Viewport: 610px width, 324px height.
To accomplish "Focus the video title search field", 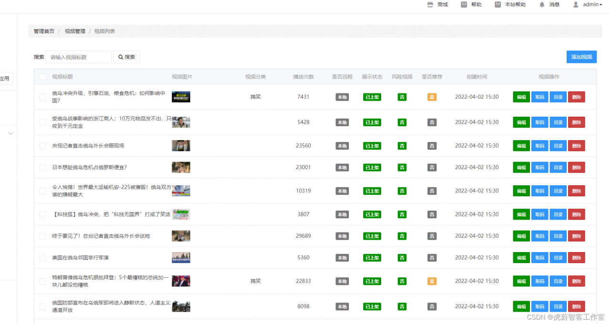I will [x=79, y=57].
